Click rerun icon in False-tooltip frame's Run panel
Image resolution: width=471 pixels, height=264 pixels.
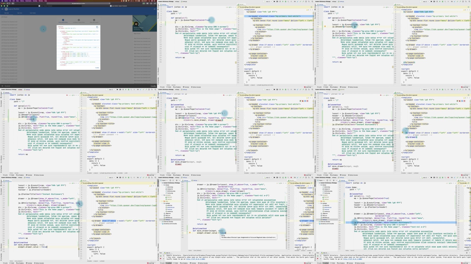point(160,256)
